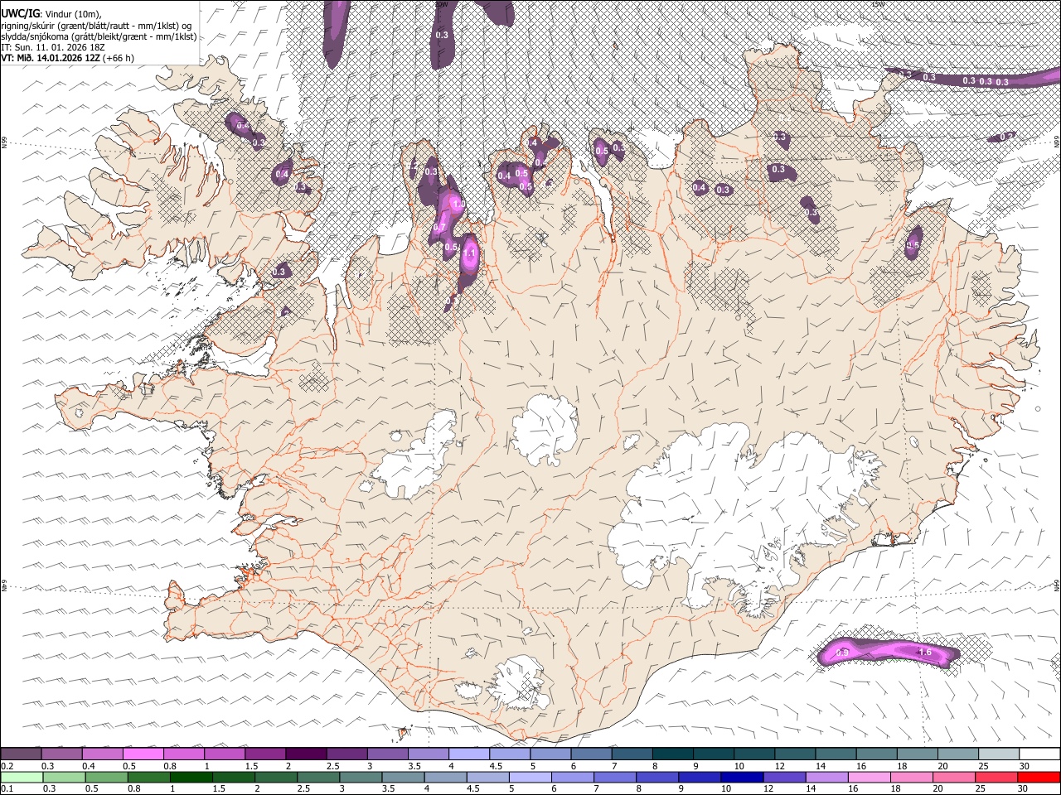Pick the white 30 swatch, upper legend
This screenshot has width=1061, height=795.
[x=1039, y=754]
